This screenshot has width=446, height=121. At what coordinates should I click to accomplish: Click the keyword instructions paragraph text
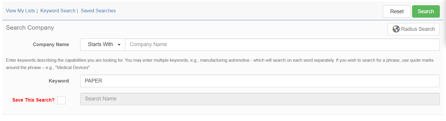click(118, 60)
